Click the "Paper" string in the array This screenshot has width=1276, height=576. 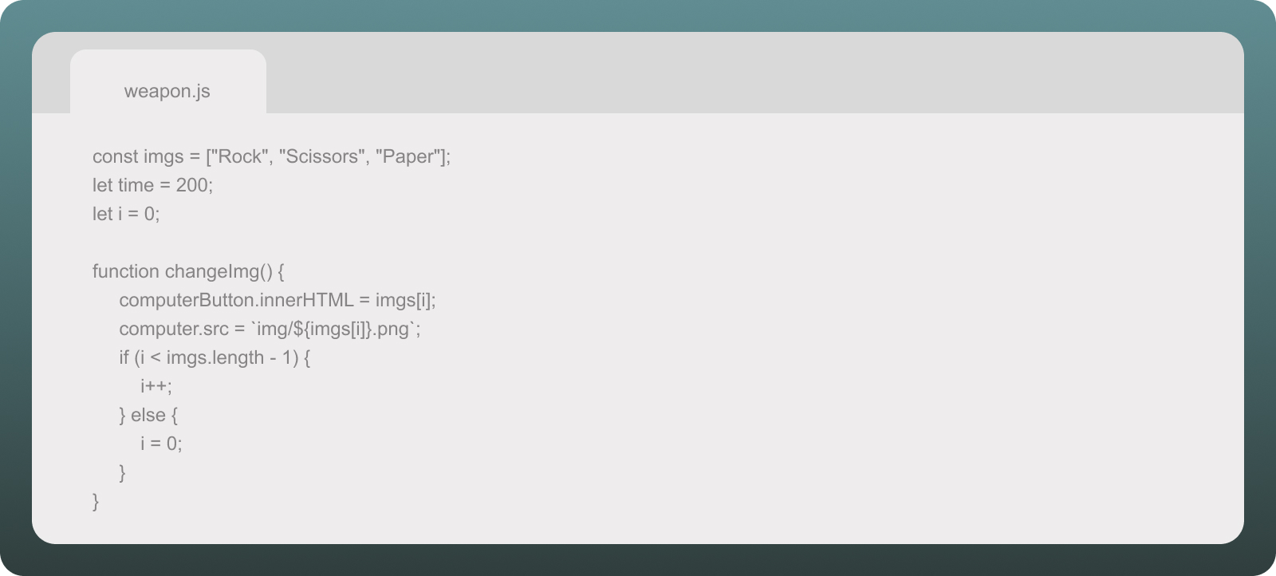click(408, 156)
